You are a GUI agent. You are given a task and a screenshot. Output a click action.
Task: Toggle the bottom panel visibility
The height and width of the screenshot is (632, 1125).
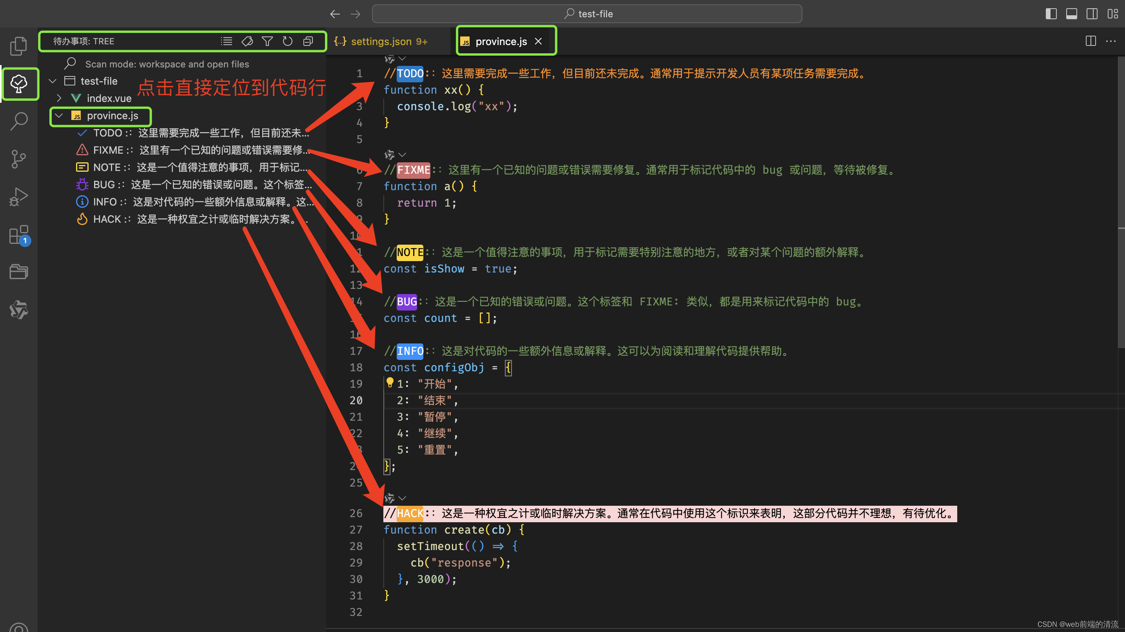(1071, 14)
